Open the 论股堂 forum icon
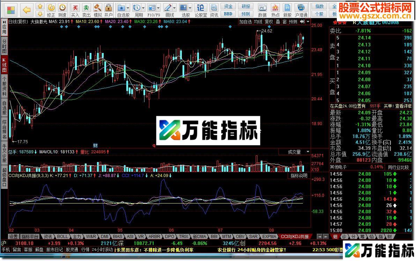This screenshot has height=261, width=416. (x=201, y=8)
